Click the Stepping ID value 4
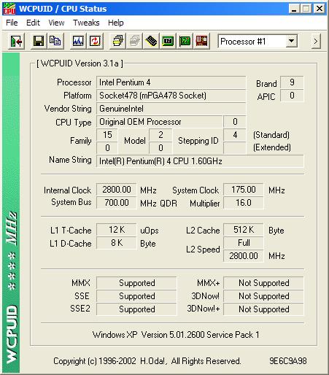Screen dimensions: 329x375 click(x=235, y=135)
